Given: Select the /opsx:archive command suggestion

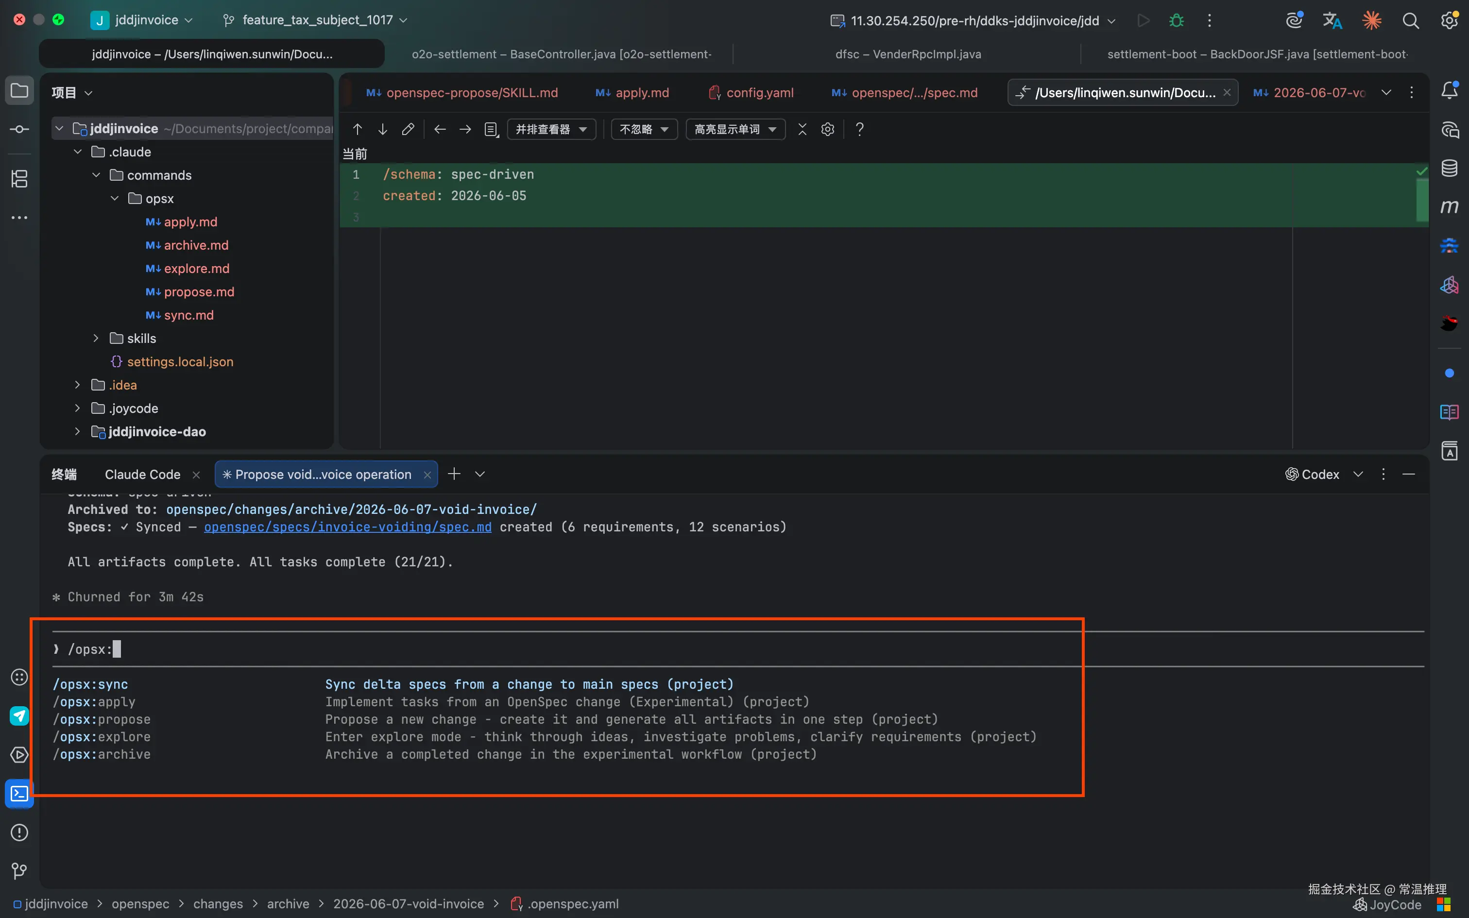Looking at the screenshot, I should pos(102,754).
